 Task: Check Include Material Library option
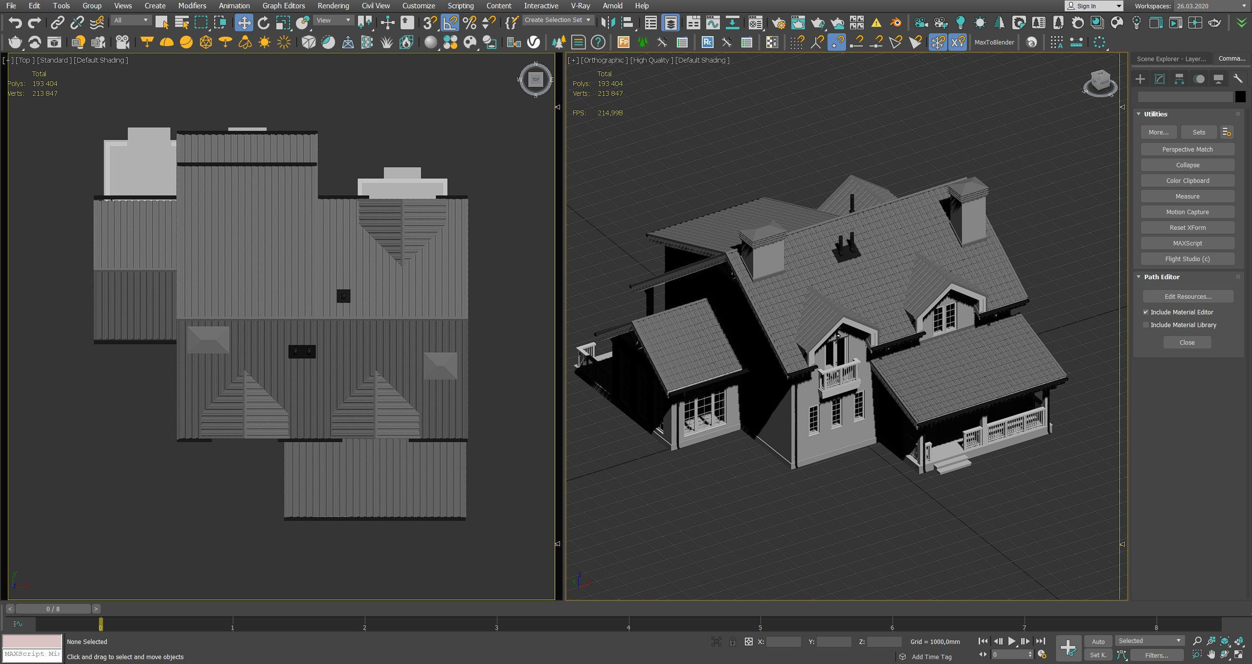1145,325
